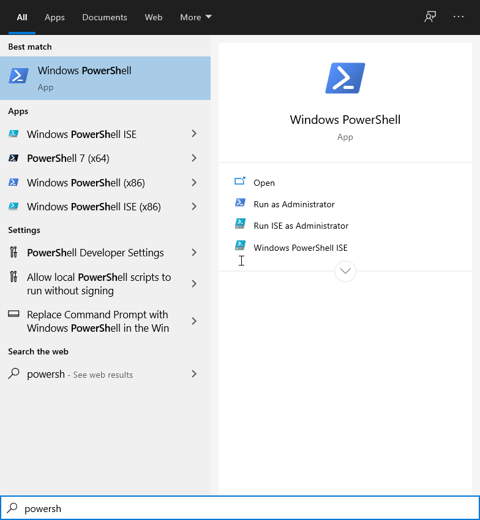This screenshot has height=520, width=480.
Task: Click the PowerShell Developer Settings icon
Action: pos(13,253)
